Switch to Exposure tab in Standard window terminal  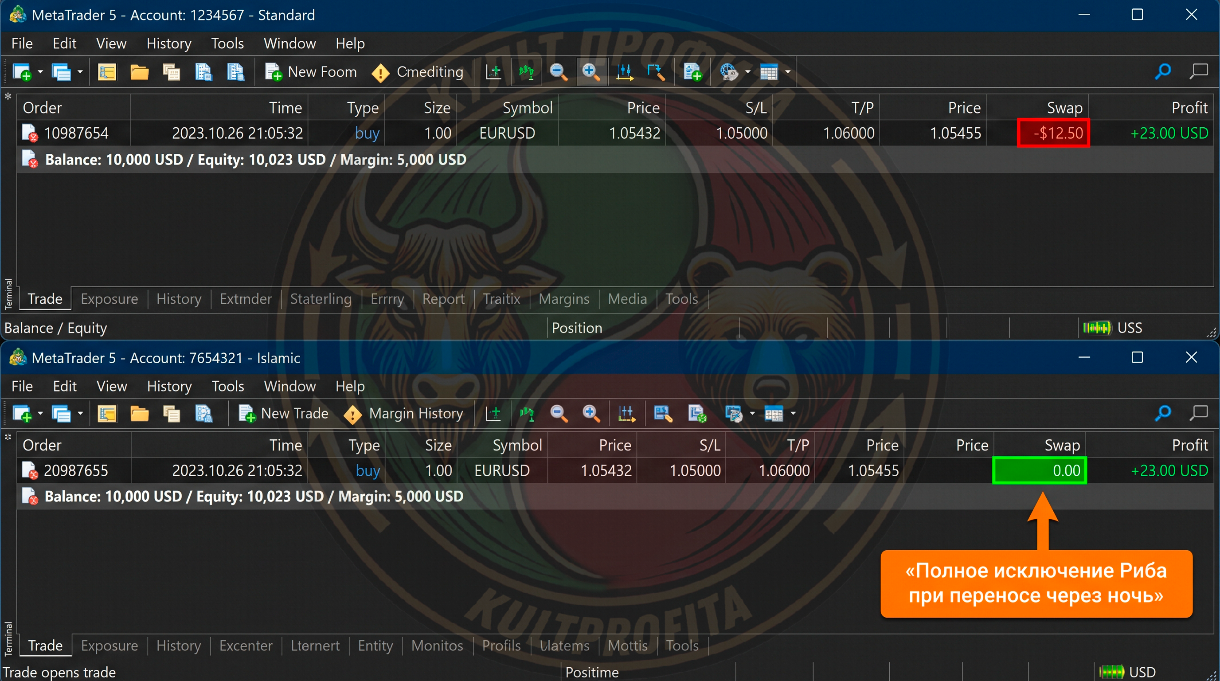tap(109, 299)
